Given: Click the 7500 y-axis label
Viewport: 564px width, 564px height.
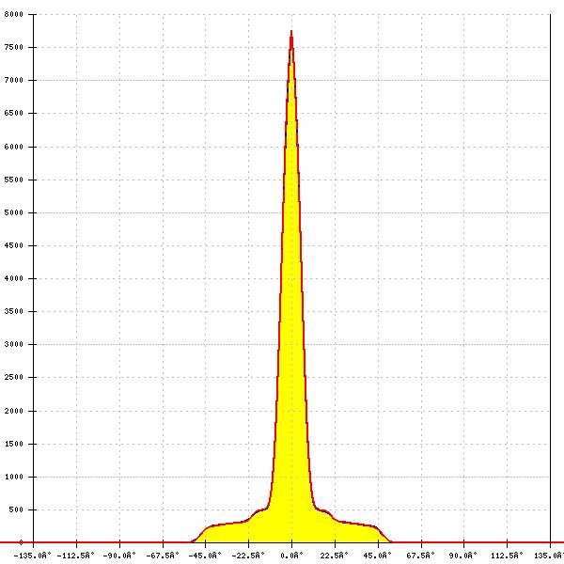Looking at the screenshot, I should coord(14,48).
